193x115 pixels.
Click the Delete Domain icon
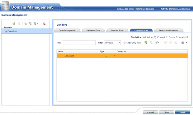coord(44,23)
